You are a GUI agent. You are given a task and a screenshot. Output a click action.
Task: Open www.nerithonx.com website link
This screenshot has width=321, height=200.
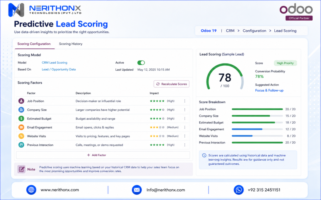[60, 190]
